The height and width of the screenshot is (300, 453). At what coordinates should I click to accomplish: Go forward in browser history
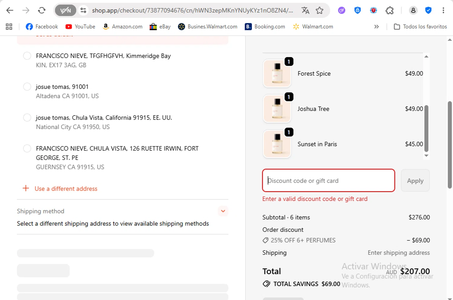click(x=26, y=11)
